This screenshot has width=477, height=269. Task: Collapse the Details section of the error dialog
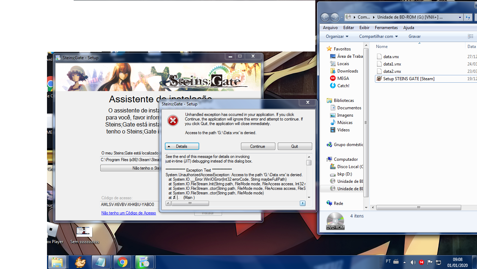point(182,146)
